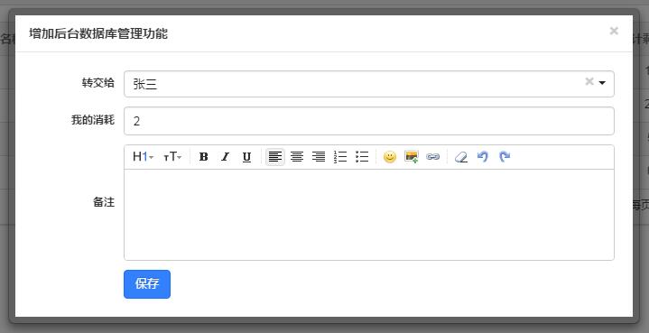This screenshot has width=649, height=333.
Task: Clear the selected 张三 value
Action: [x=589, y=81]
